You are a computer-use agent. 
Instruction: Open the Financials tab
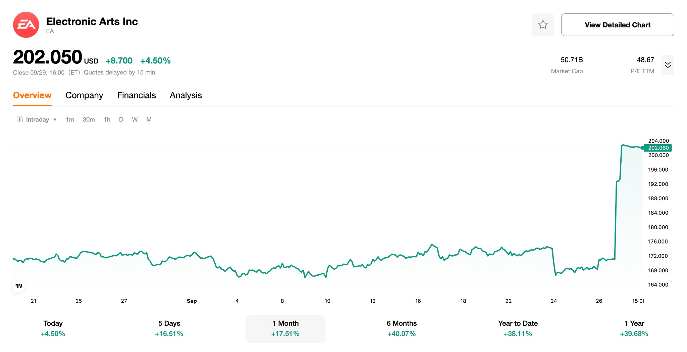point(137,95)
